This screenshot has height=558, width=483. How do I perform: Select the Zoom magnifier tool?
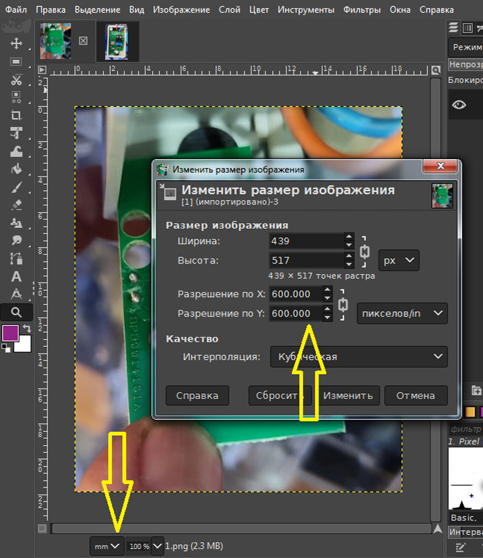(x=16, y=312)
